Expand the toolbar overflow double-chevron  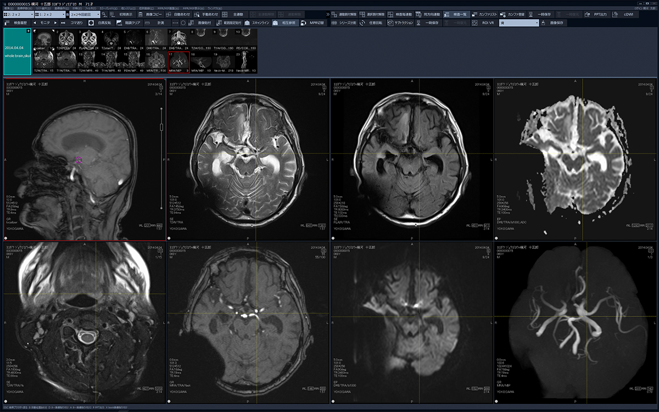pyautogui.click(x=327, y=14)
